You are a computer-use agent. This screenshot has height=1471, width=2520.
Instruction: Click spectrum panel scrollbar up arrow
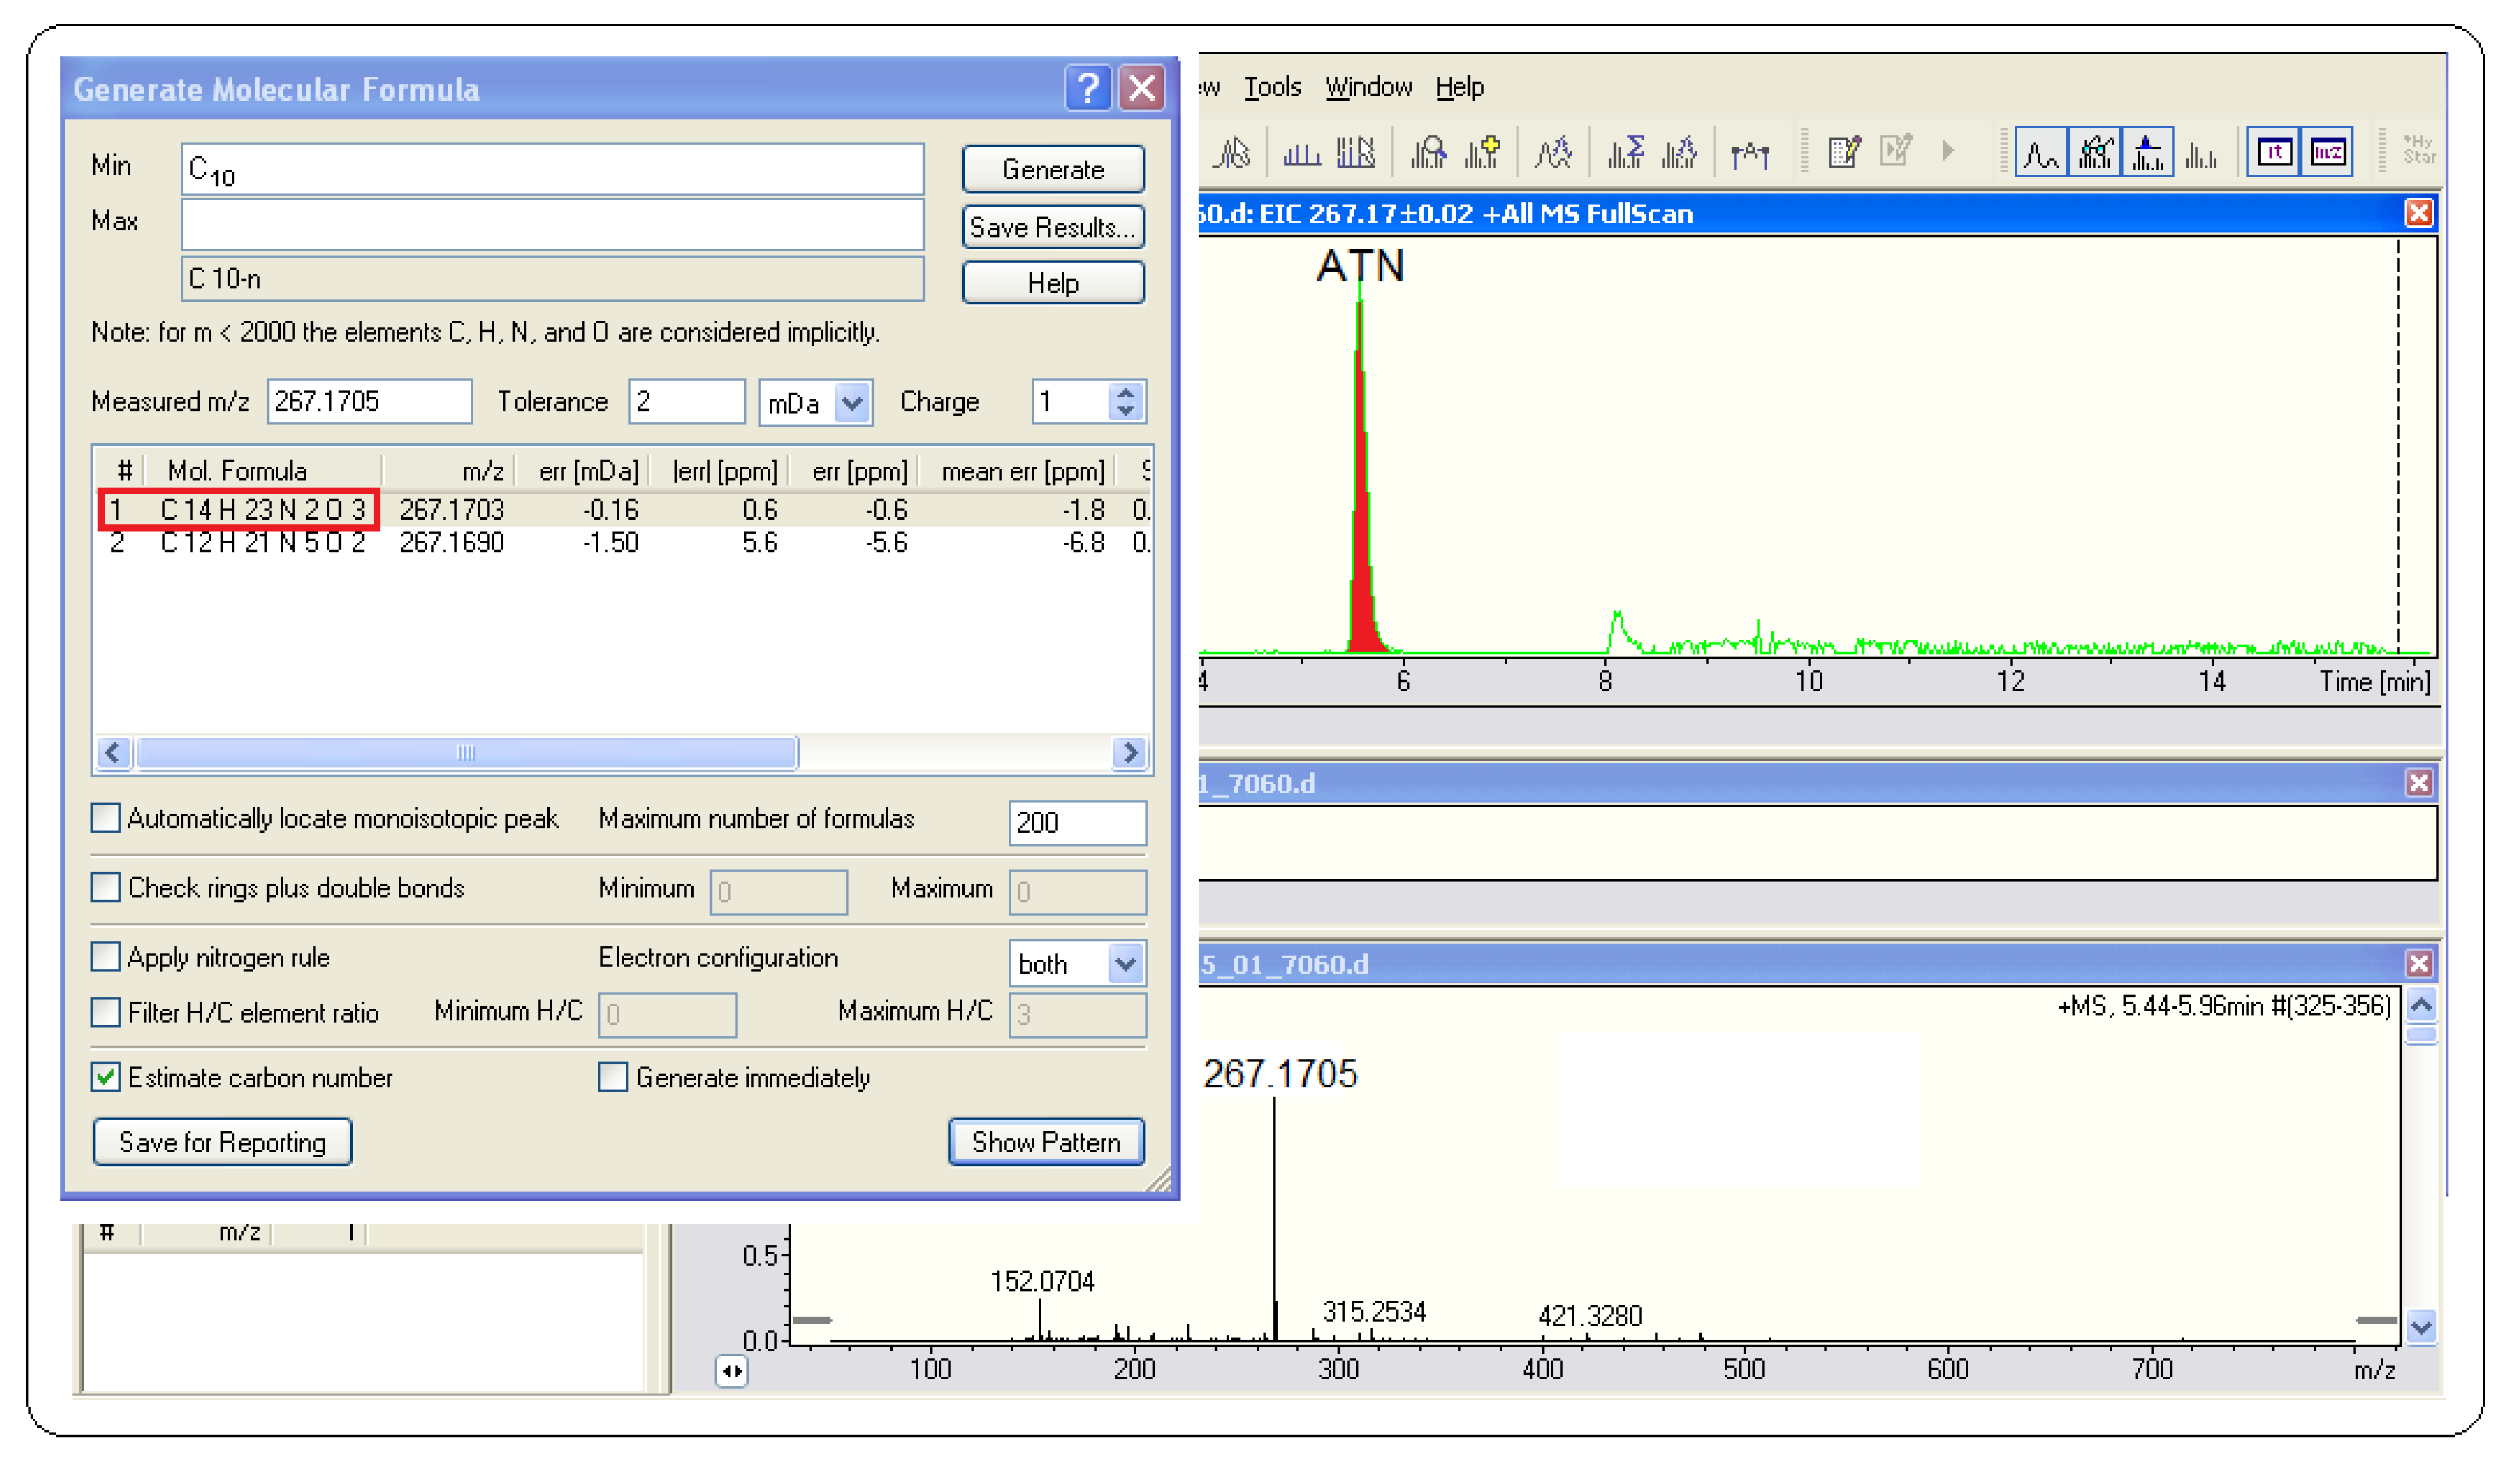(2421, 1005)
